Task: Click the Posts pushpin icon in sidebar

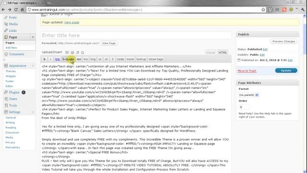Action: tap(6, 17)
